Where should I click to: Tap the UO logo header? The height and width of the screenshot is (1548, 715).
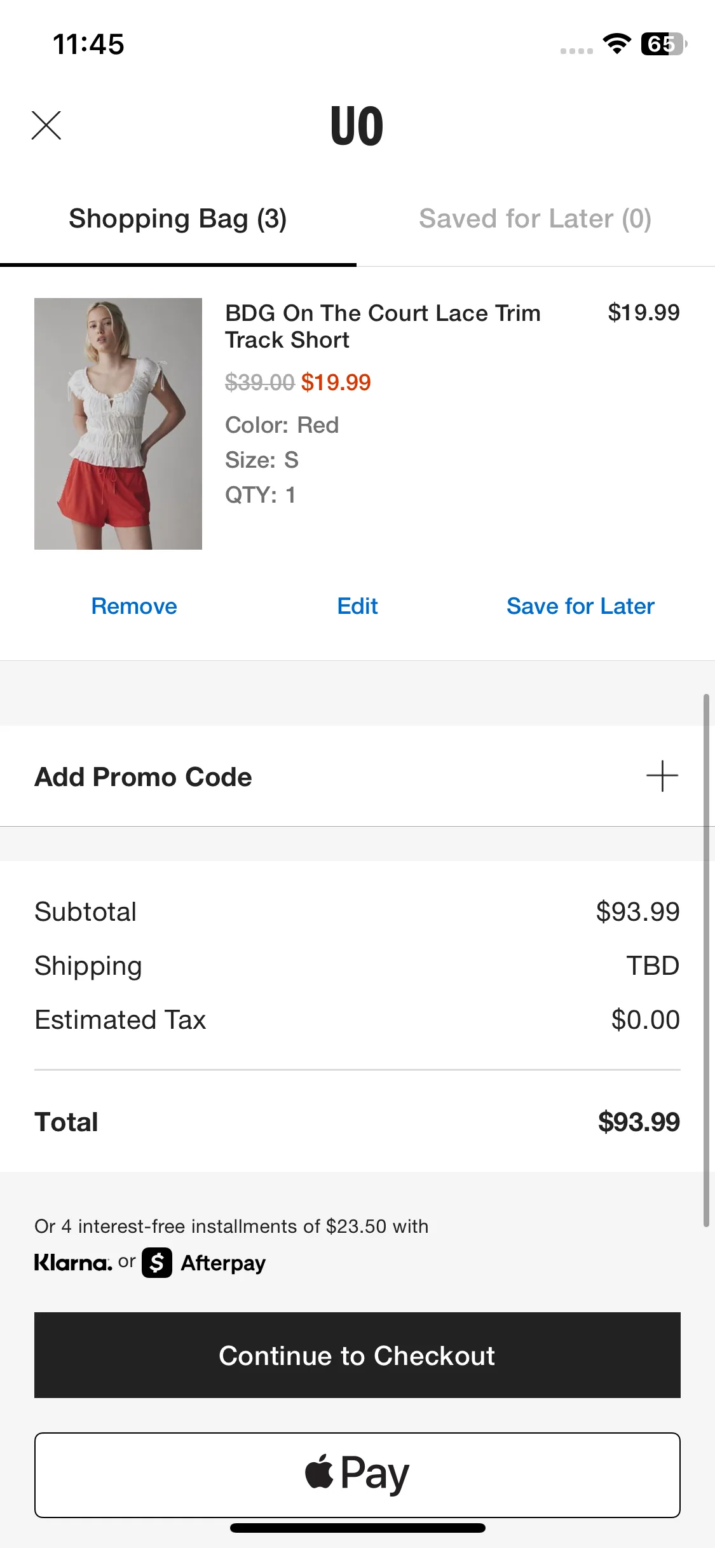pyautogui.click(x=357, y=126)
